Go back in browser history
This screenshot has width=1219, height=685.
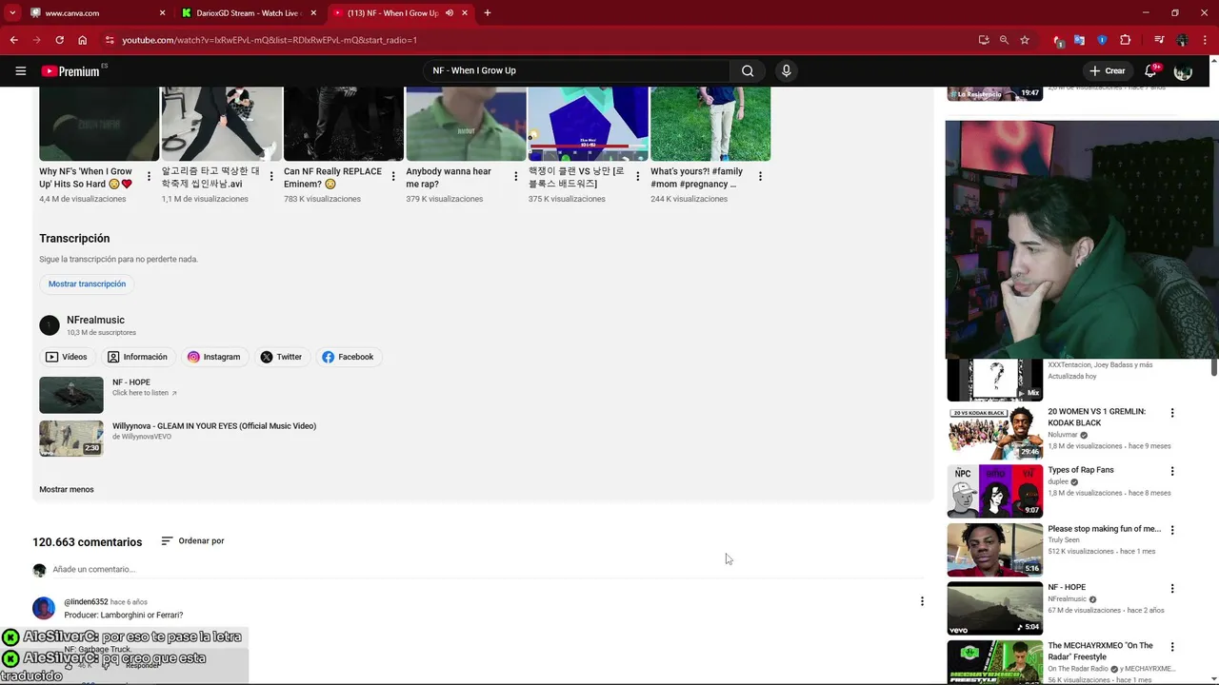(x=13, y=40)
